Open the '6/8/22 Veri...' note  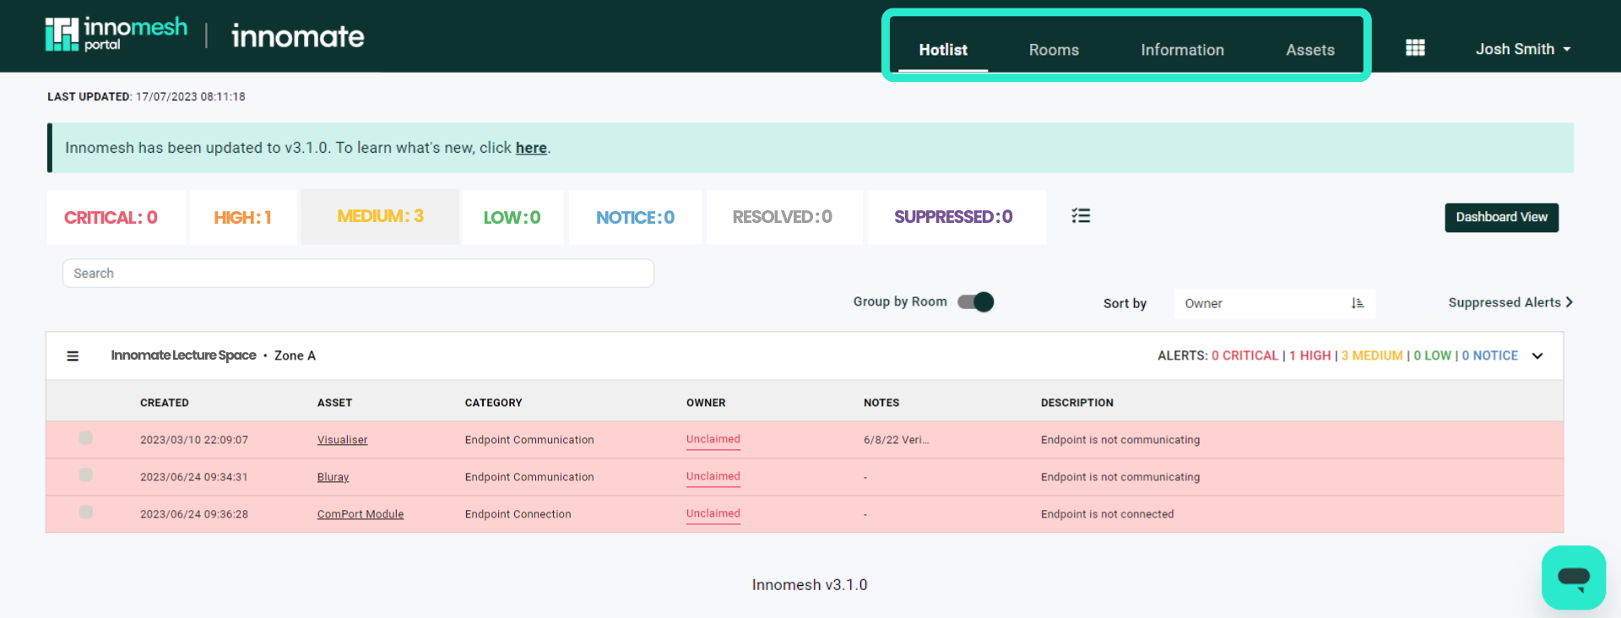(x=896, y=440)
